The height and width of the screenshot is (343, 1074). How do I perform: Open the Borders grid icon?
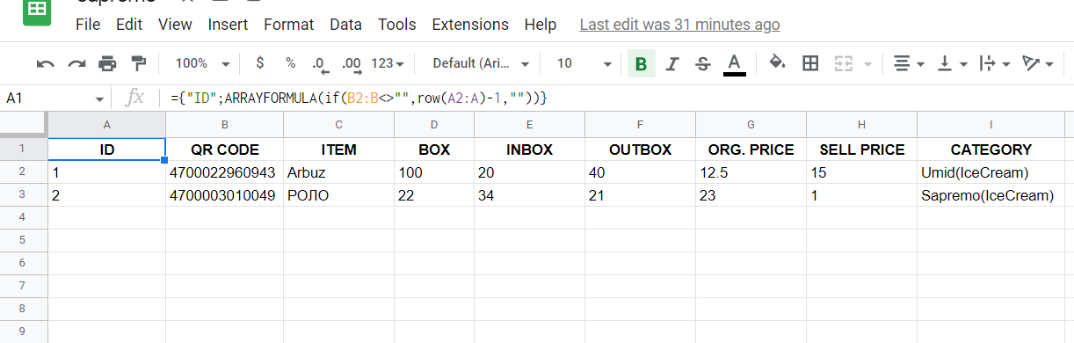coord(811,63)
